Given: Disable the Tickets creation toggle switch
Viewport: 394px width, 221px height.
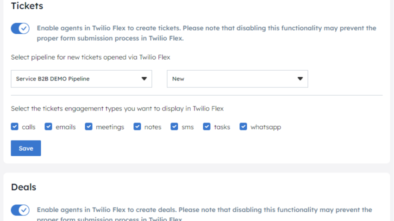Looking at the screenshot, I should click(x=20, y=29).
